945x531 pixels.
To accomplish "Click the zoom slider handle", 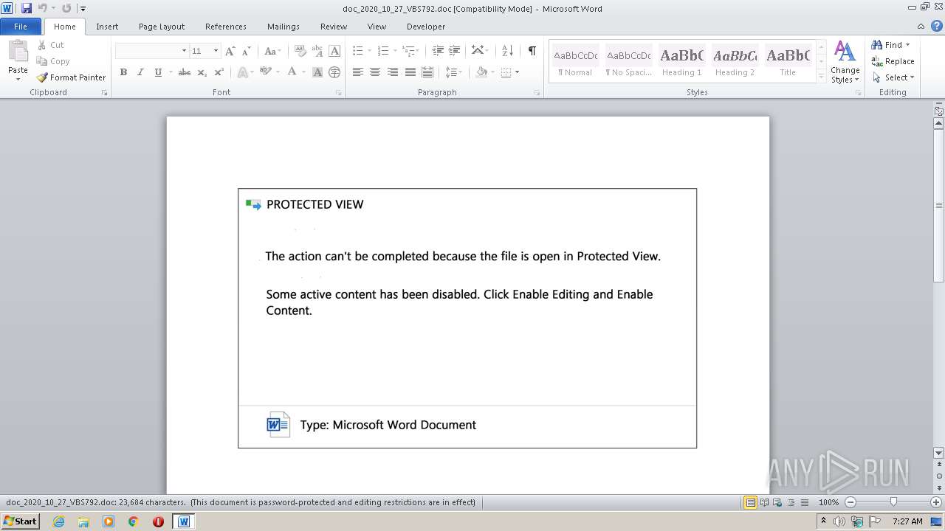I will click(893, 502).
